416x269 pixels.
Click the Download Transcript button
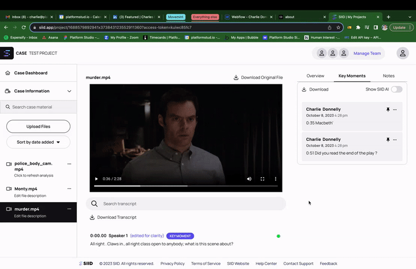coord(113,217)
